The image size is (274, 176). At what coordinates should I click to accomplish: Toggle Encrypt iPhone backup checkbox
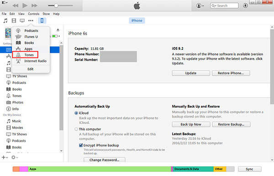pos(81,145)
